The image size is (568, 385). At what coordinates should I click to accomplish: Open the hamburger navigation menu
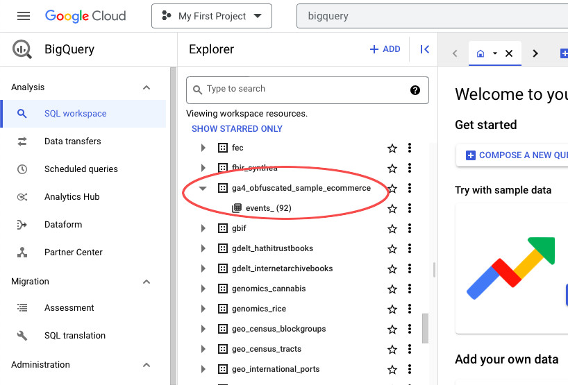pyautogui.click(x=24, y=16)
